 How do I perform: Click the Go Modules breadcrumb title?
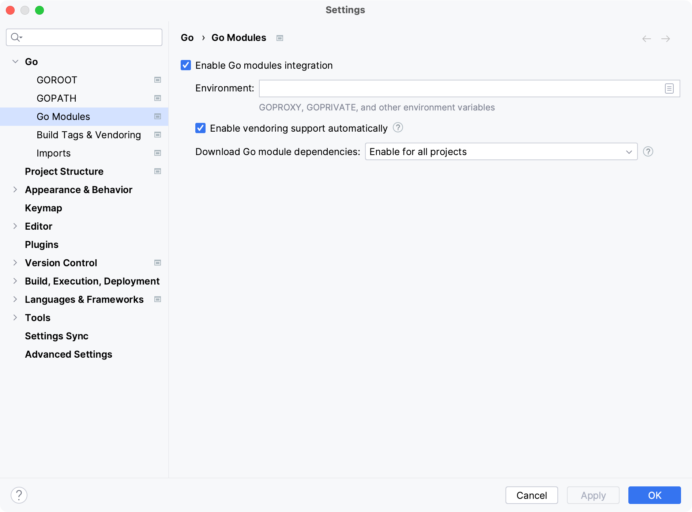pyautogui.click(x=239, y=38)
